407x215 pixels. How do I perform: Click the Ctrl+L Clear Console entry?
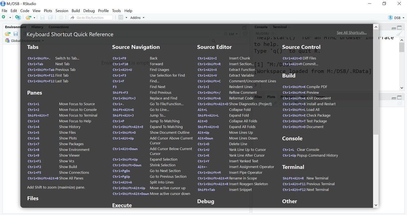(x=301, y=150)
